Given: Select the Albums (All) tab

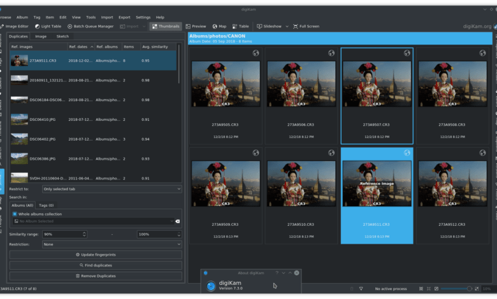Looking at the screenshot, I should [x=22, y=205].
